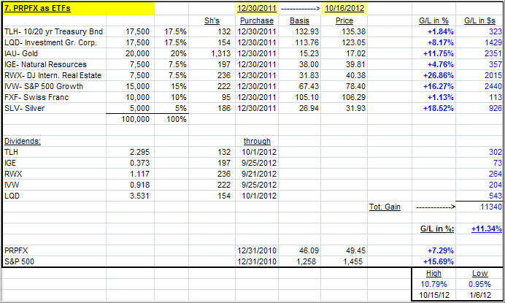Select the Purchase column header

point(257,20)
